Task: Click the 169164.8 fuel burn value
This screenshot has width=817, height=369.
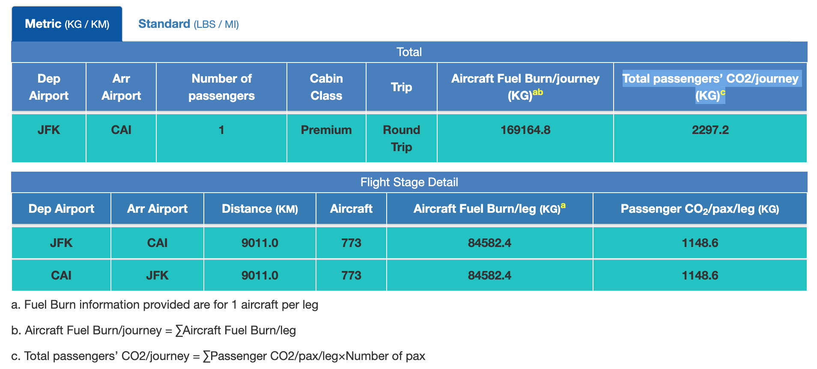Action: pos(525,130)
